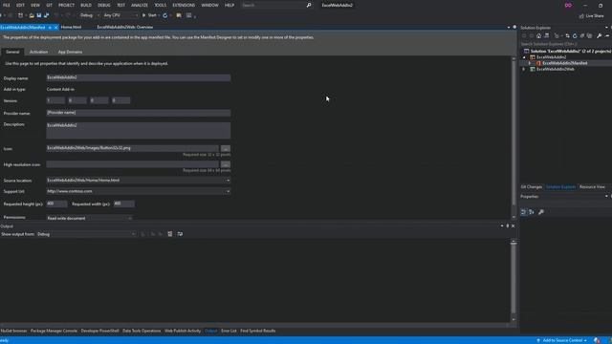Click the Save icon in toolbar
Image resolution: width=612 pixels, height=344 pixels.
click(x=39, y=15)
